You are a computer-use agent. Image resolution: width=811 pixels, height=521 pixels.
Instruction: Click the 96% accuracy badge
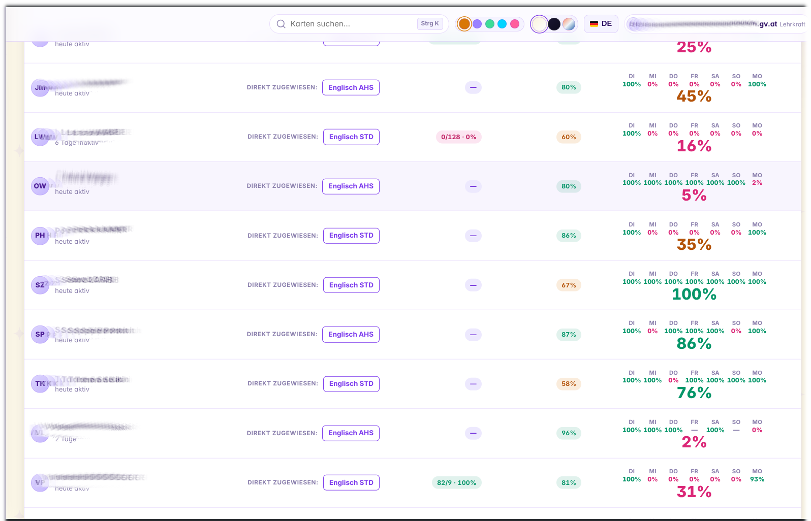coord(569,433)
